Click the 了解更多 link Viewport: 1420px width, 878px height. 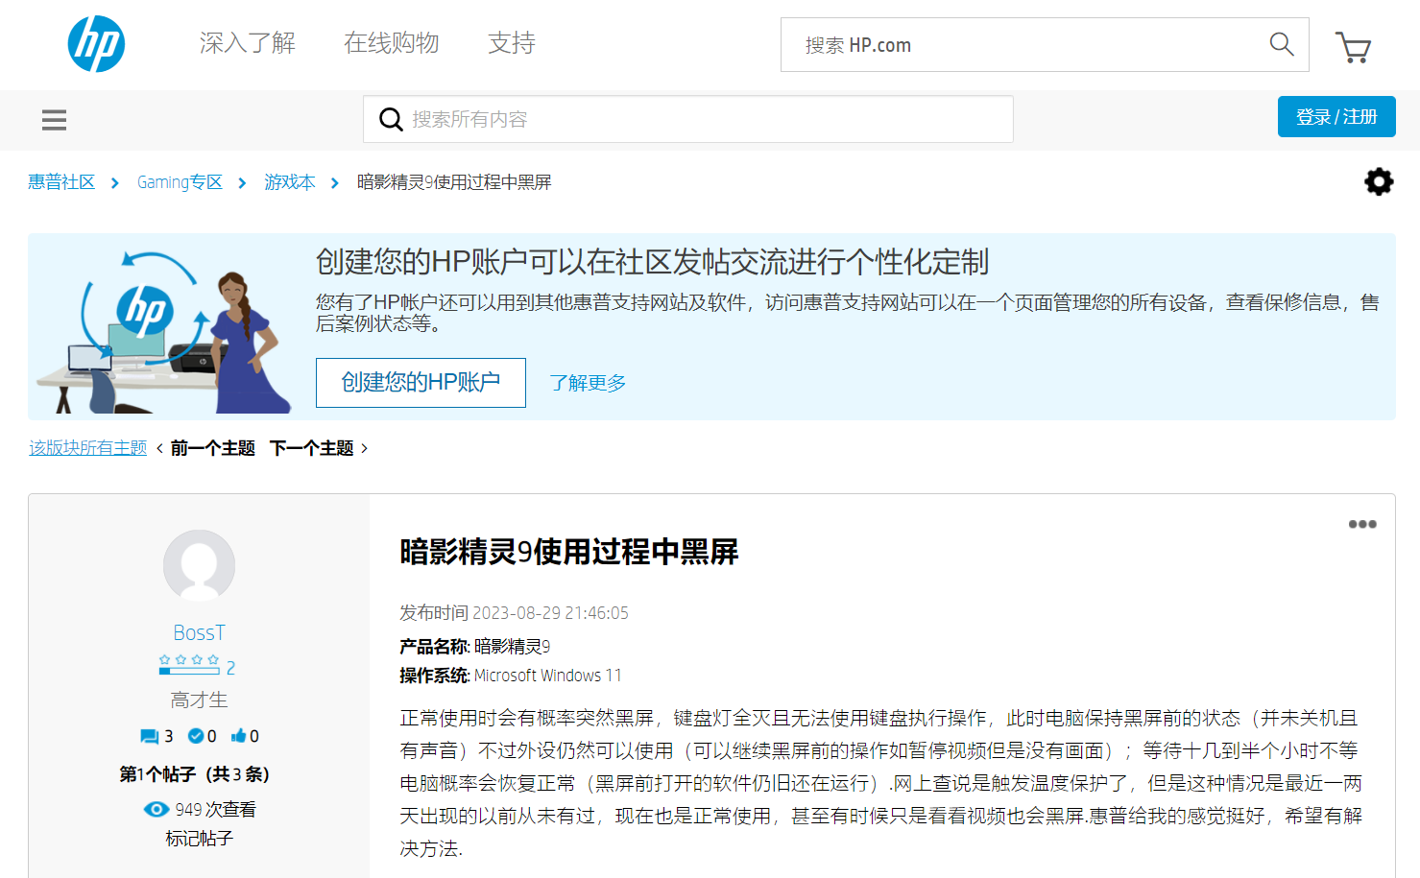(x=588, y=383)
